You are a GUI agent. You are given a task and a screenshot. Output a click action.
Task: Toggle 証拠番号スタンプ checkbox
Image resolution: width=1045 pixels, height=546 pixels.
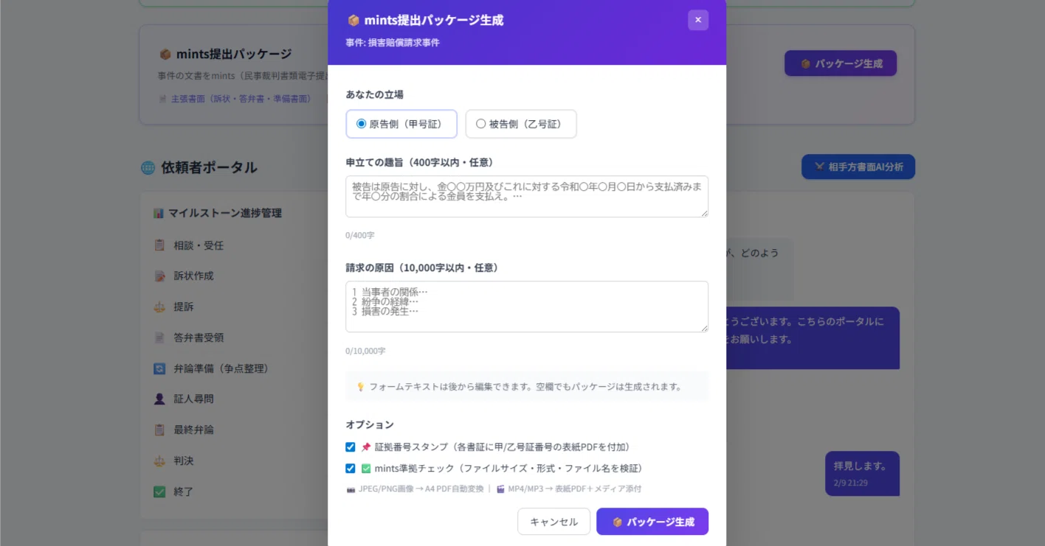[x=351, y=447]
